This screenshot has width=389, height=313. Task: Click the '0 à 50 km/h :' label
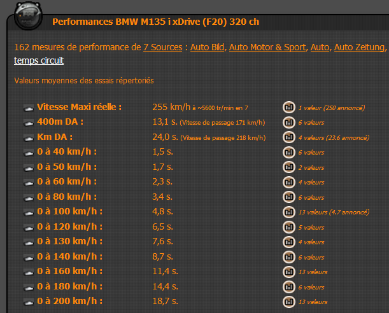point(67,167)
